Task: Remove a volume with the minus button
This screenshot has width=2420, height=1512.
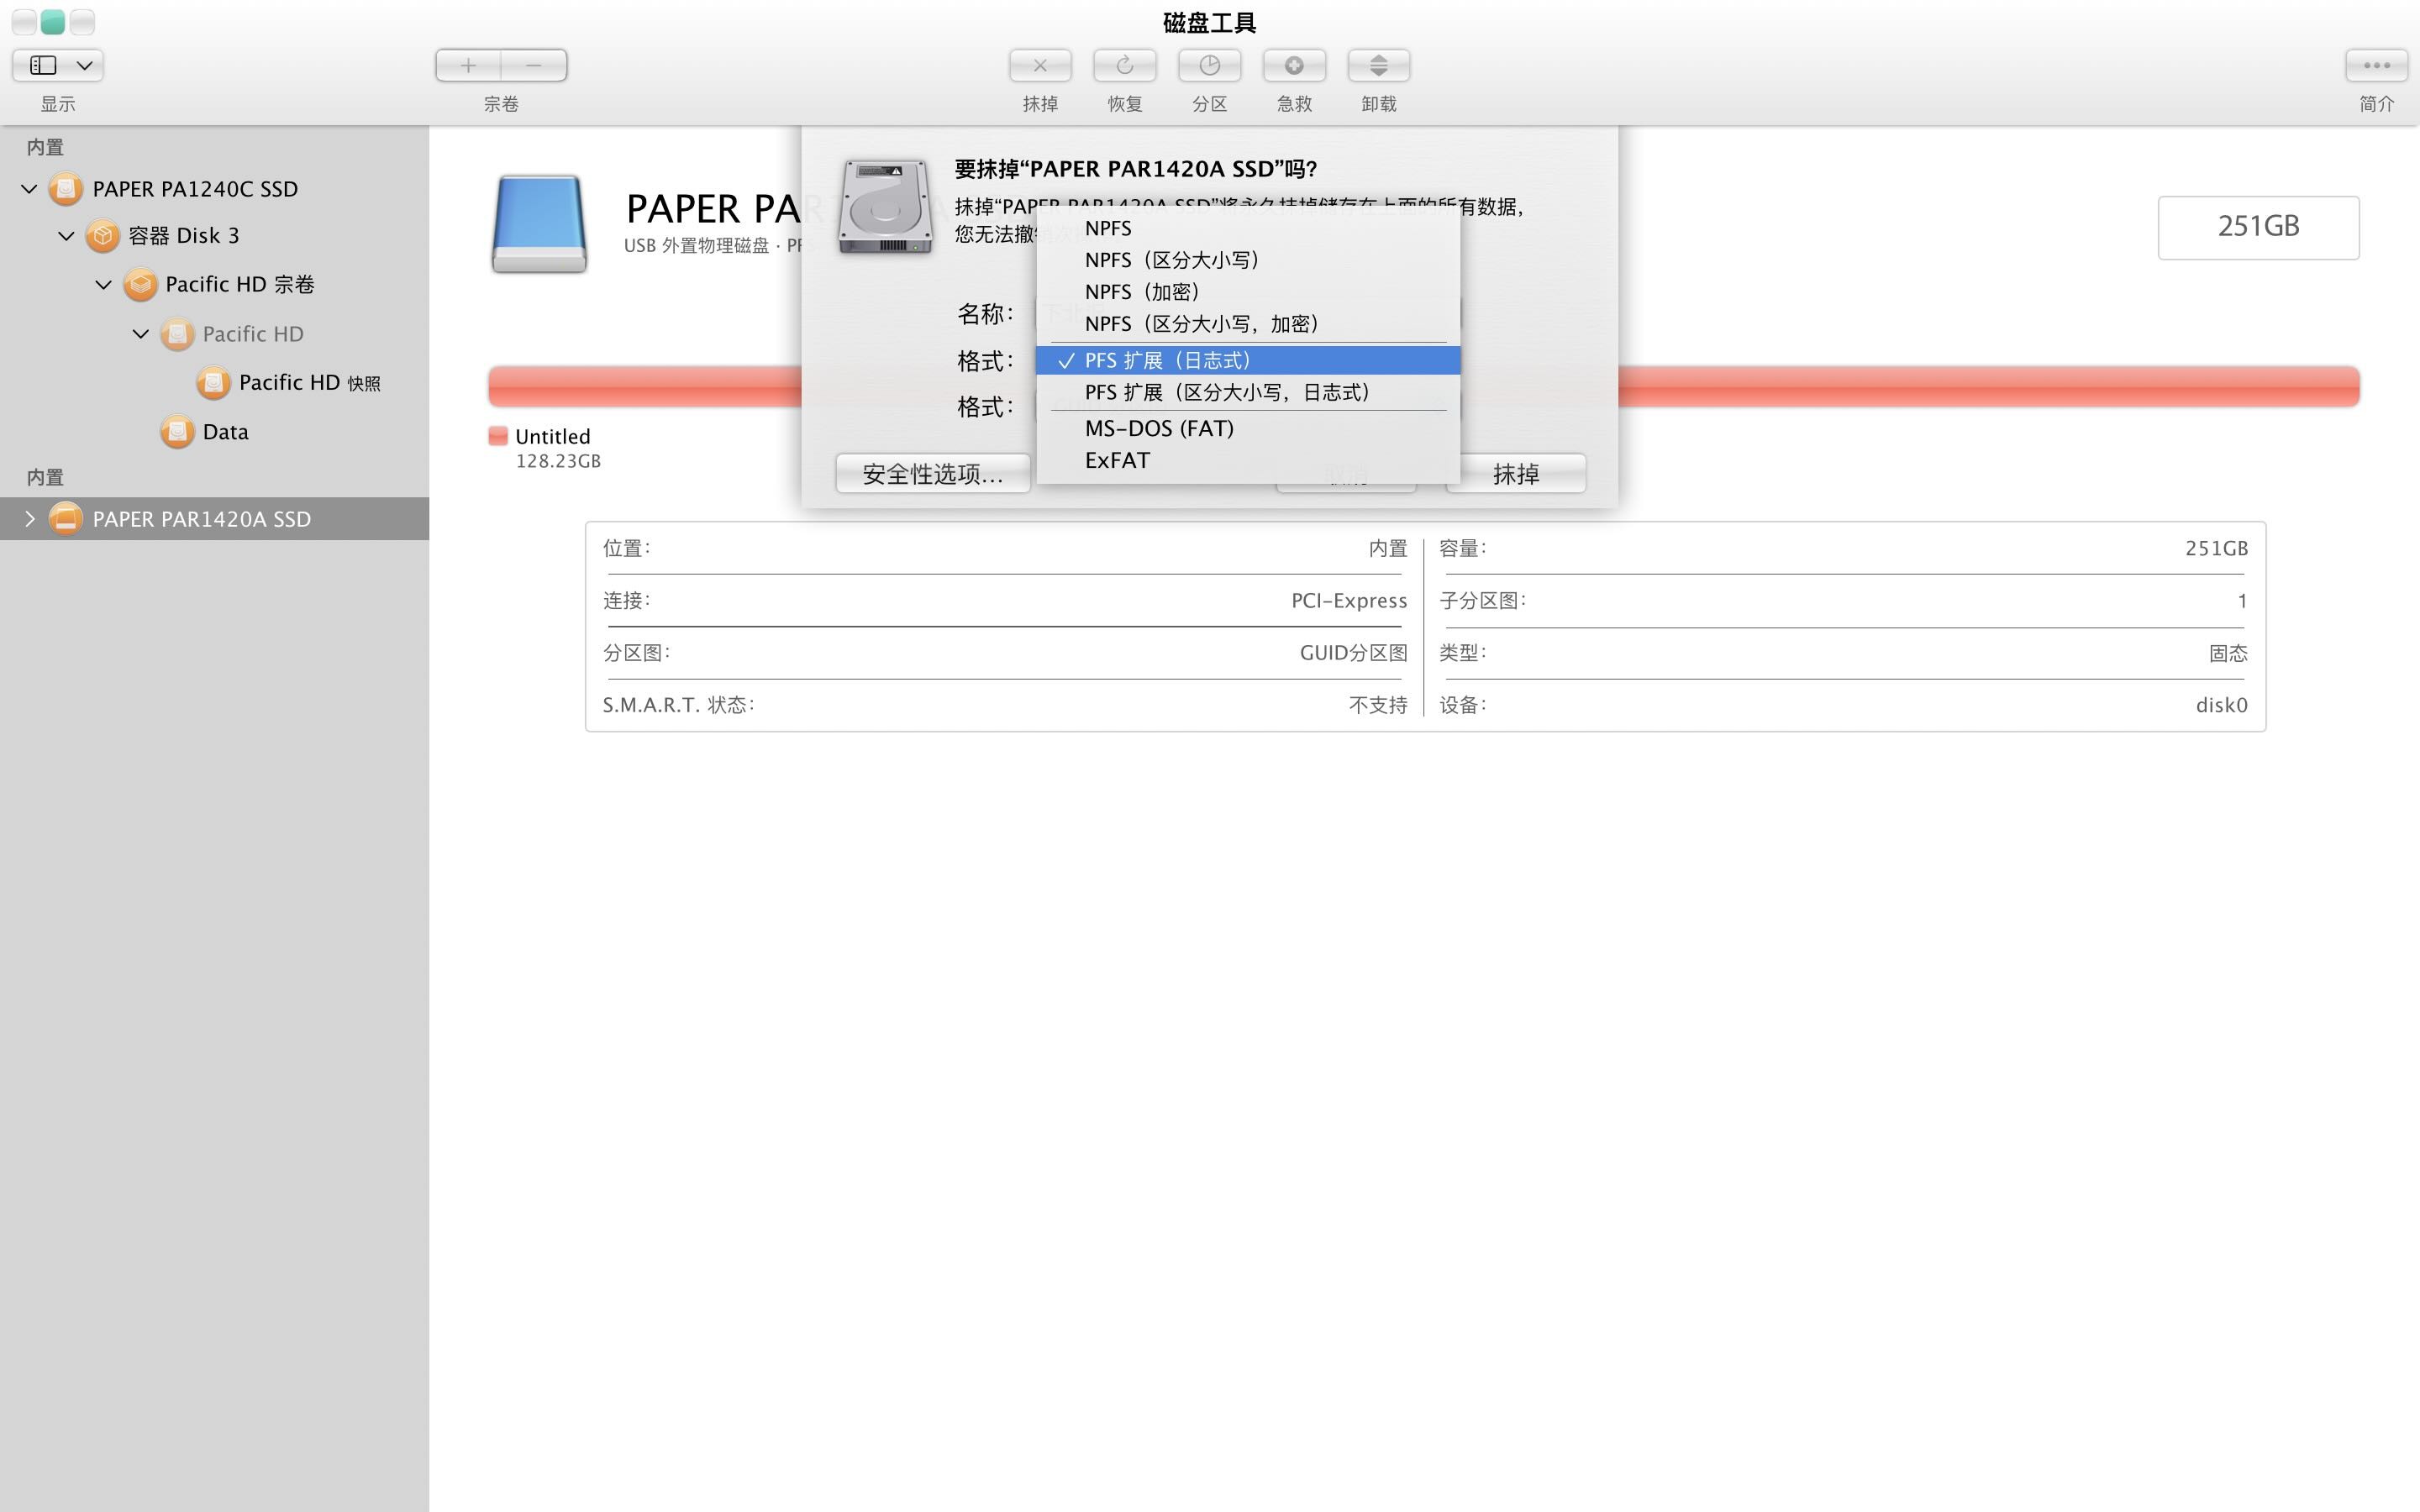Action: [534, 65]
